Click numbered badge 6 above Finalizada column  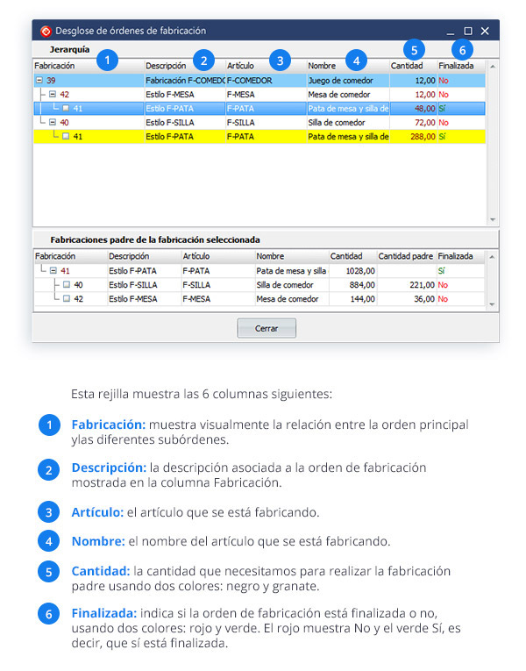pyautogui.click(x=463, y=50)
